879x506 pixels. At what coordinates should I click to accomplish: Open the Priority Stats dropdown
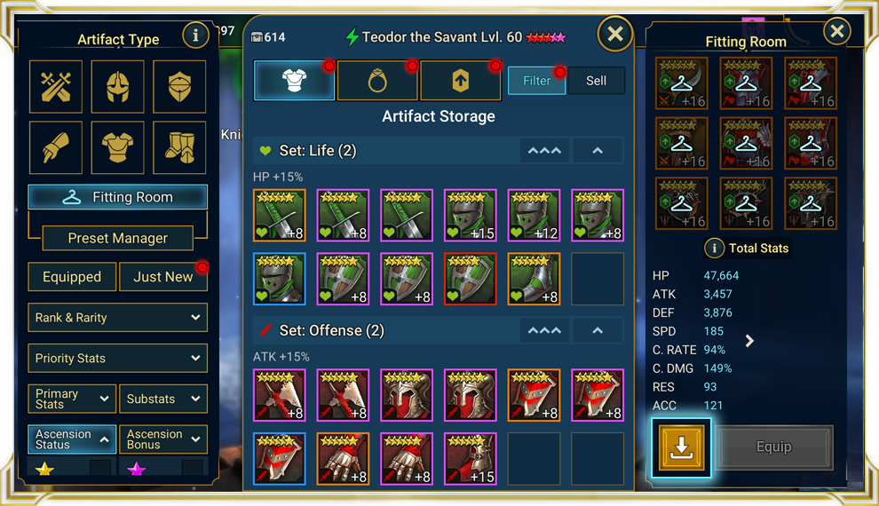(x=118, y=358)
